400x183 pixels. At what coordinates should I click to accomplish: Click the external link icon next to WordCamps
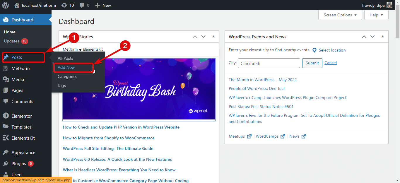283,136
